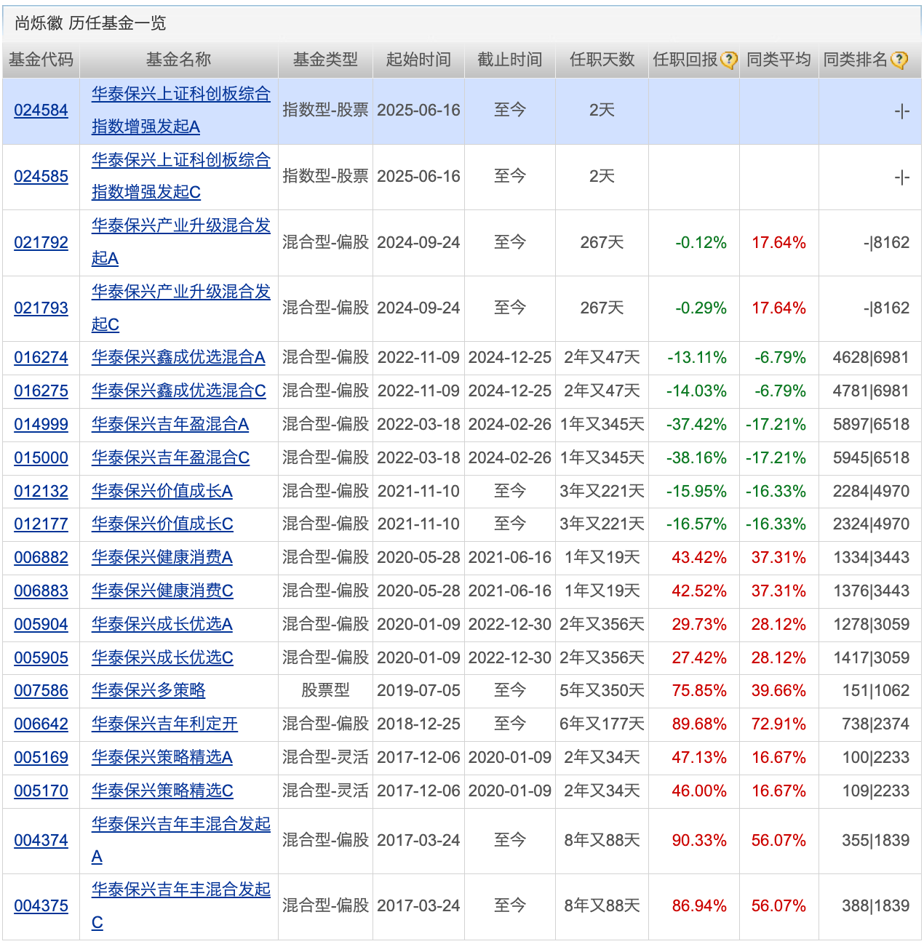Click 75.85% return for 华泰保兴多策略

tap(699, 691)
